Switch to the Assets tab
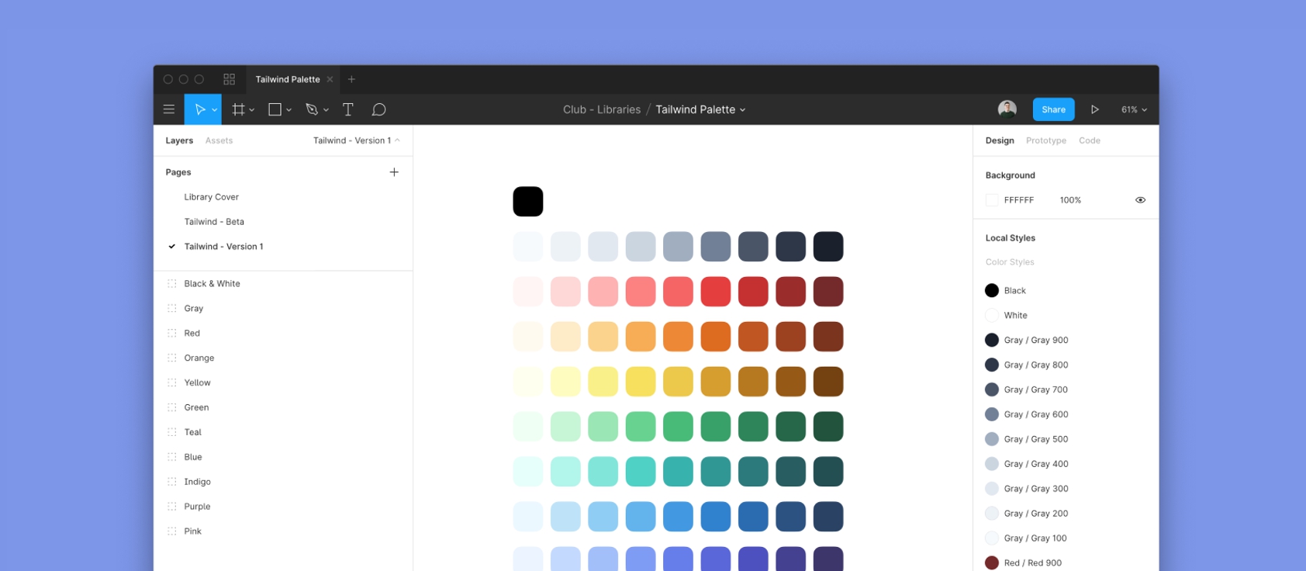This screenshot has width=1306, height=571. coord(219,140)
